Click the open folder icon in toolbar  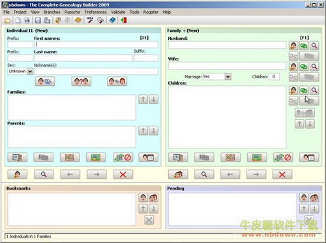(x=7, y=21)
